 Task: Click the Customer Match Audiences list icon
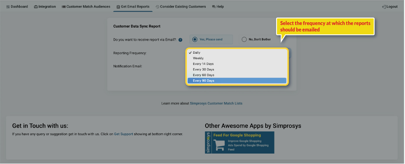(63, 7)
